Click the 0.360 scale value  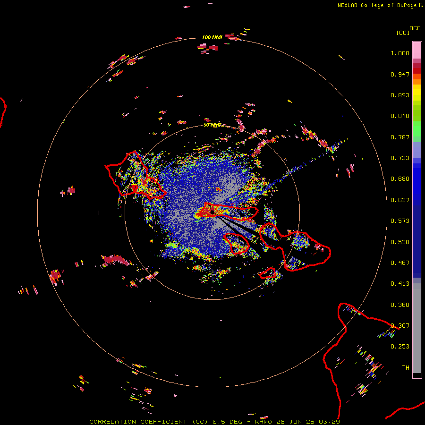coord(400,305)
